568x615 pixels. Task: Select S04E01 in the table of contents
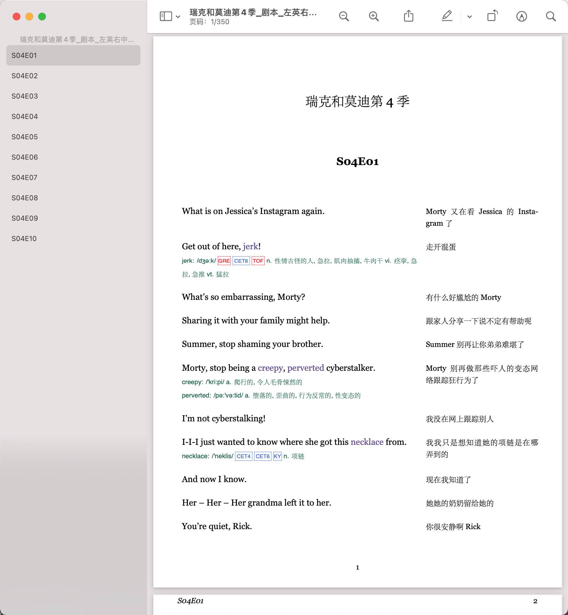73,55
